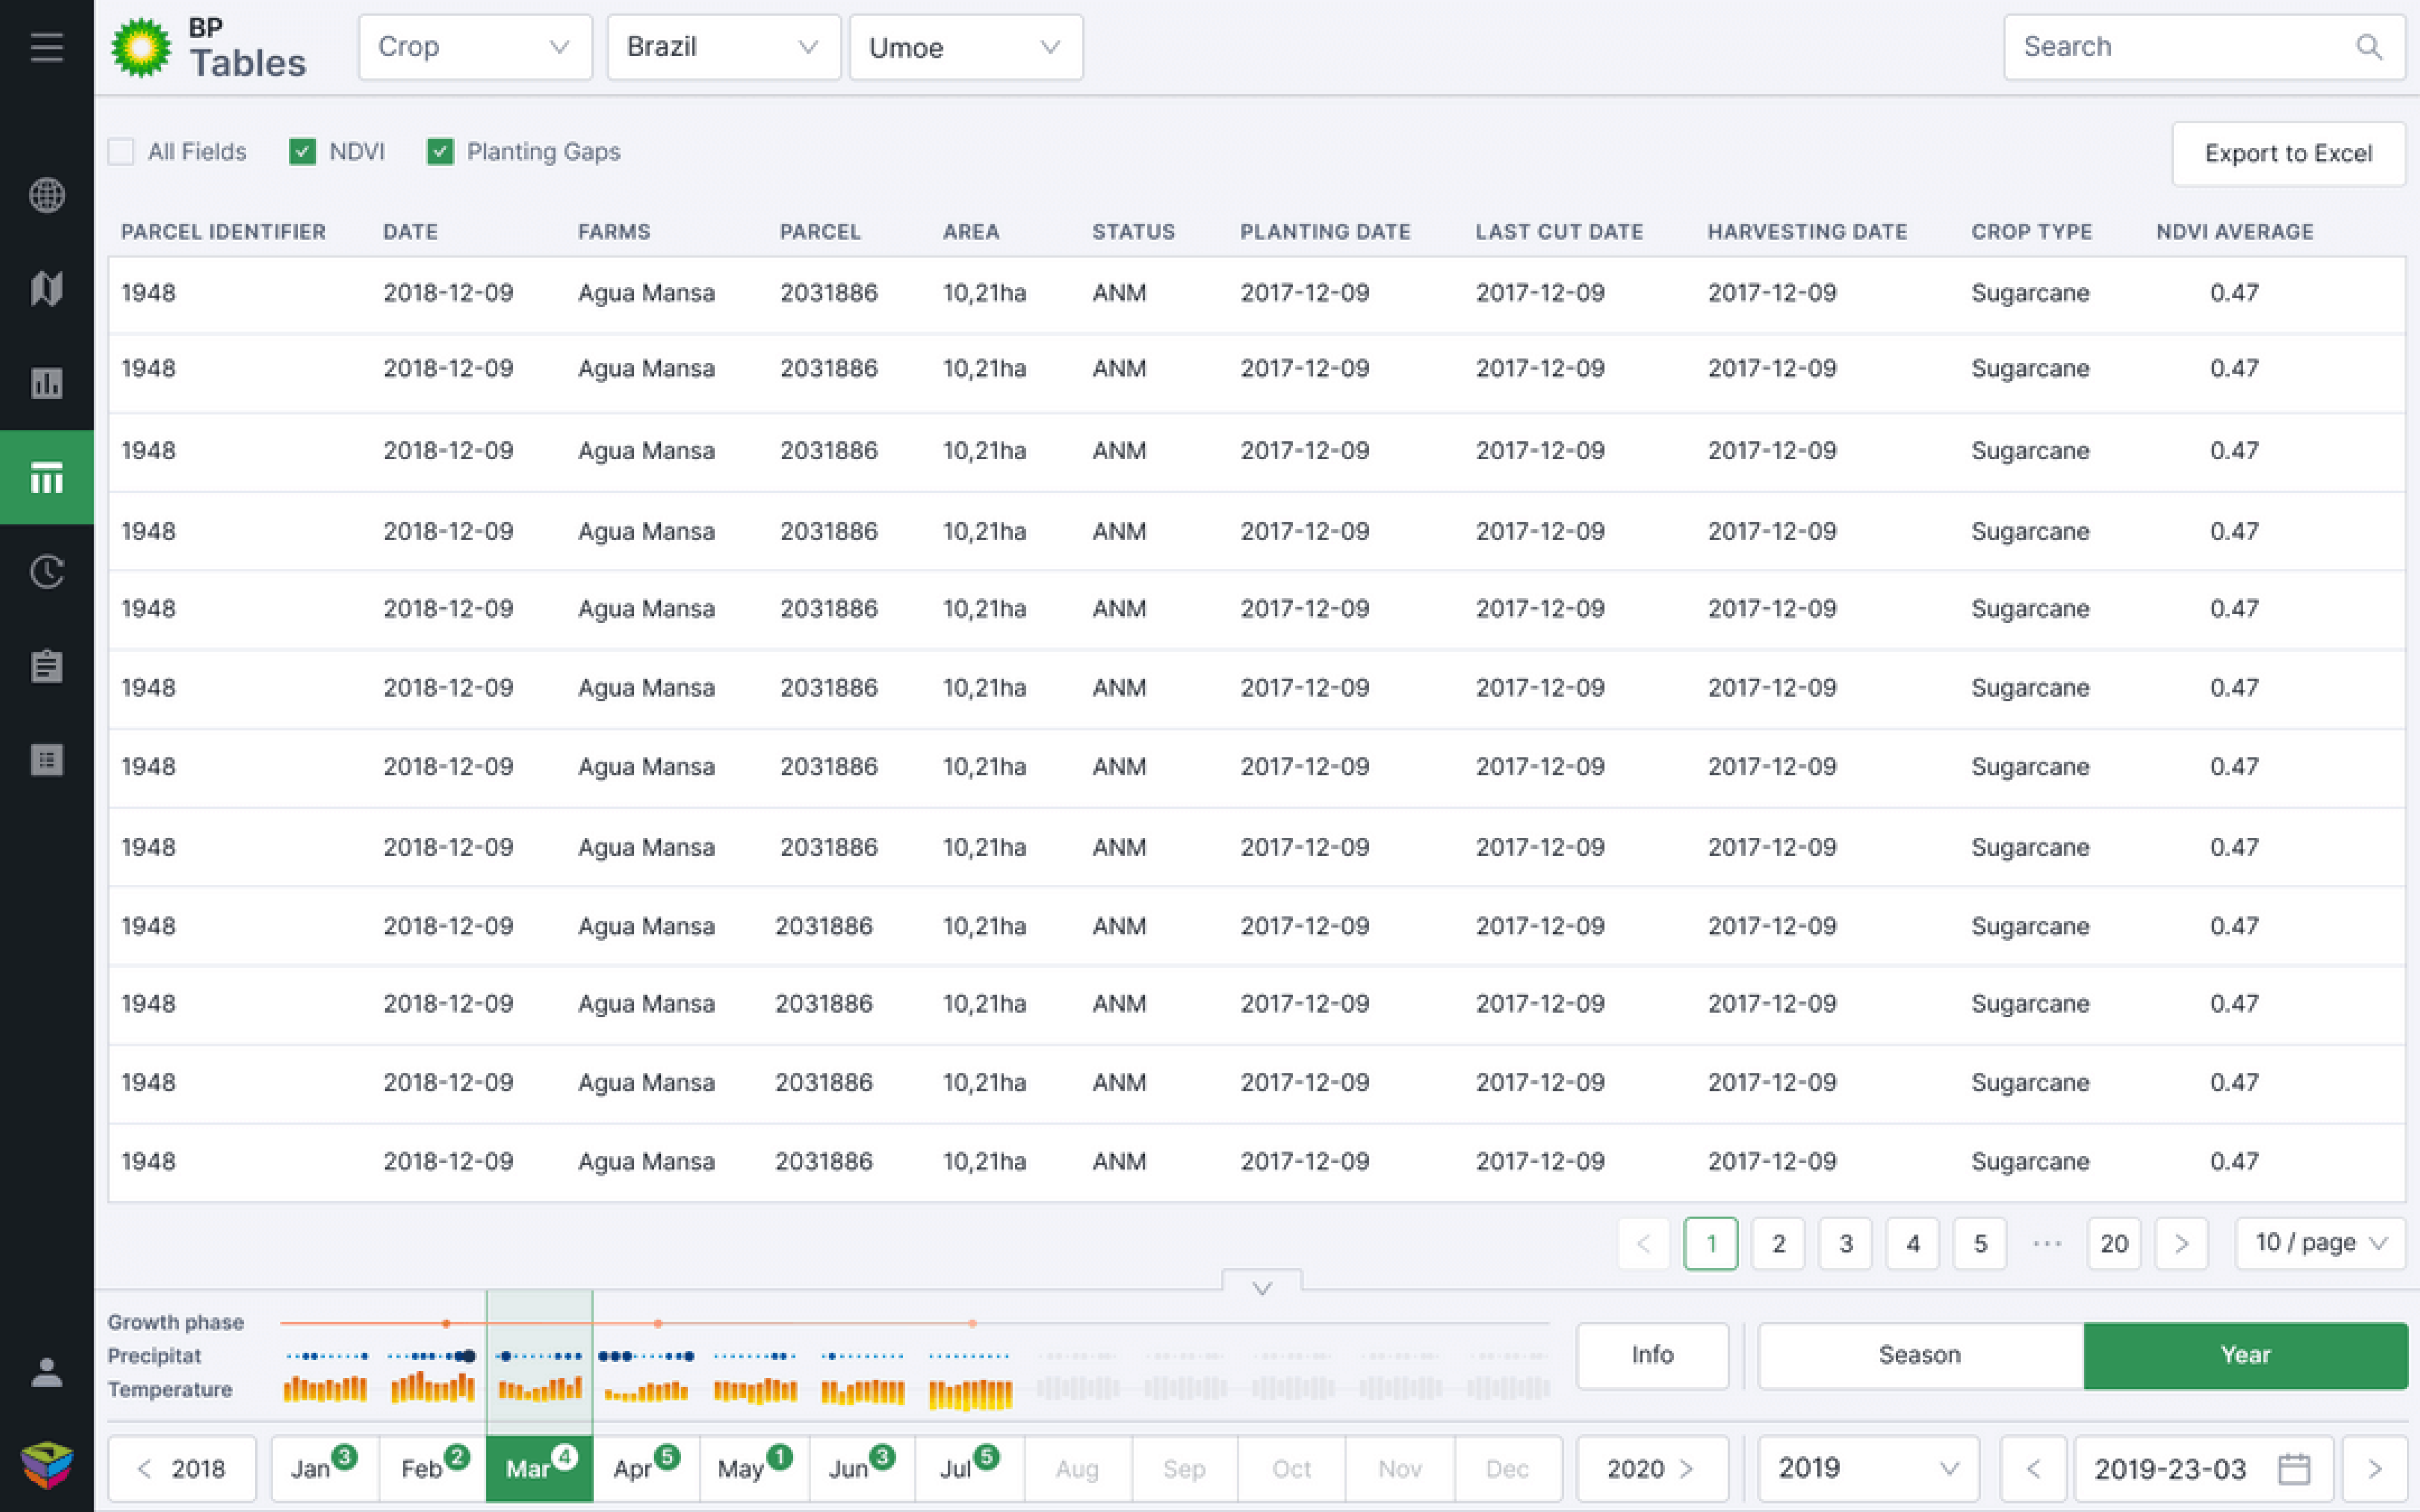Click the colorful cube logo at bottom left
The height and width of the screenshot is (1512, 2420).
coord(46,1466)
